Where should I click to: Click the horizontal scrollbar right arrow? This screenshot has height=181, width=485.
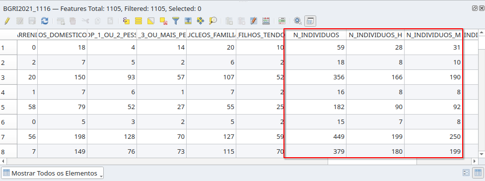tap(475, 161)
